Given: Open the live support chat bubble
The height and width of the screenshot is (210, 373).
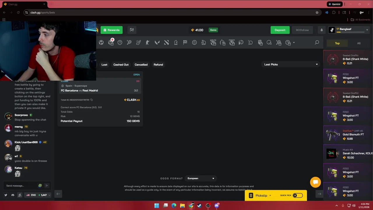Looking at the screenshot, I should 315,182.
